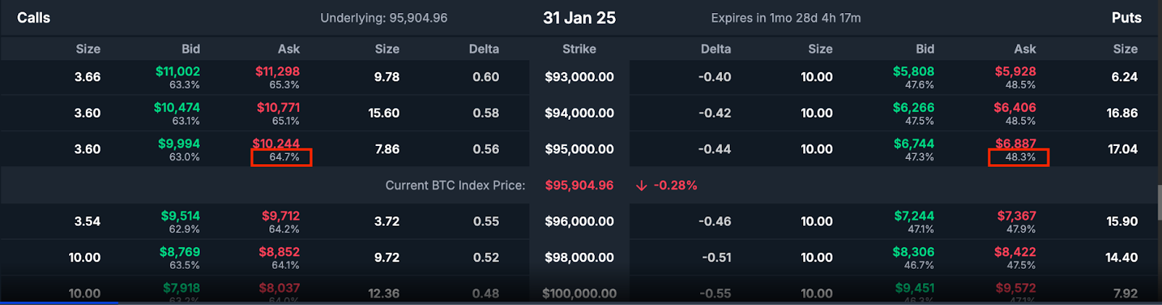Click the $10,771 call ask price
Image resolution: width=1162 pixels, height=305 pixels.
(278, 107)
